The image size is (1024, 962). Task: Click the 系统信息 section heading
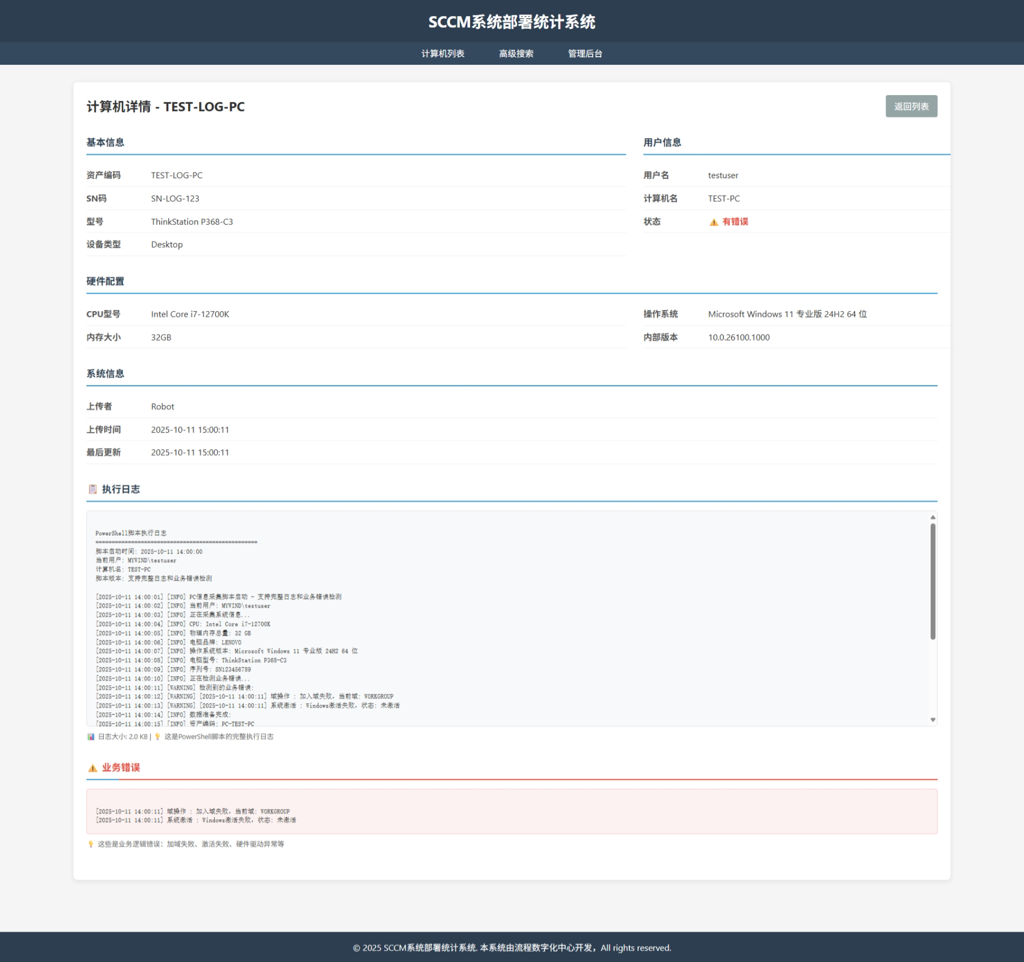point(105,374)
